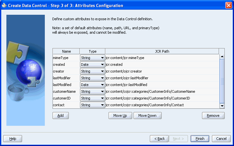Click scrollbar down arrow in attributes table
The height and width of the screenshot is (146, 234).
point(222,106)
